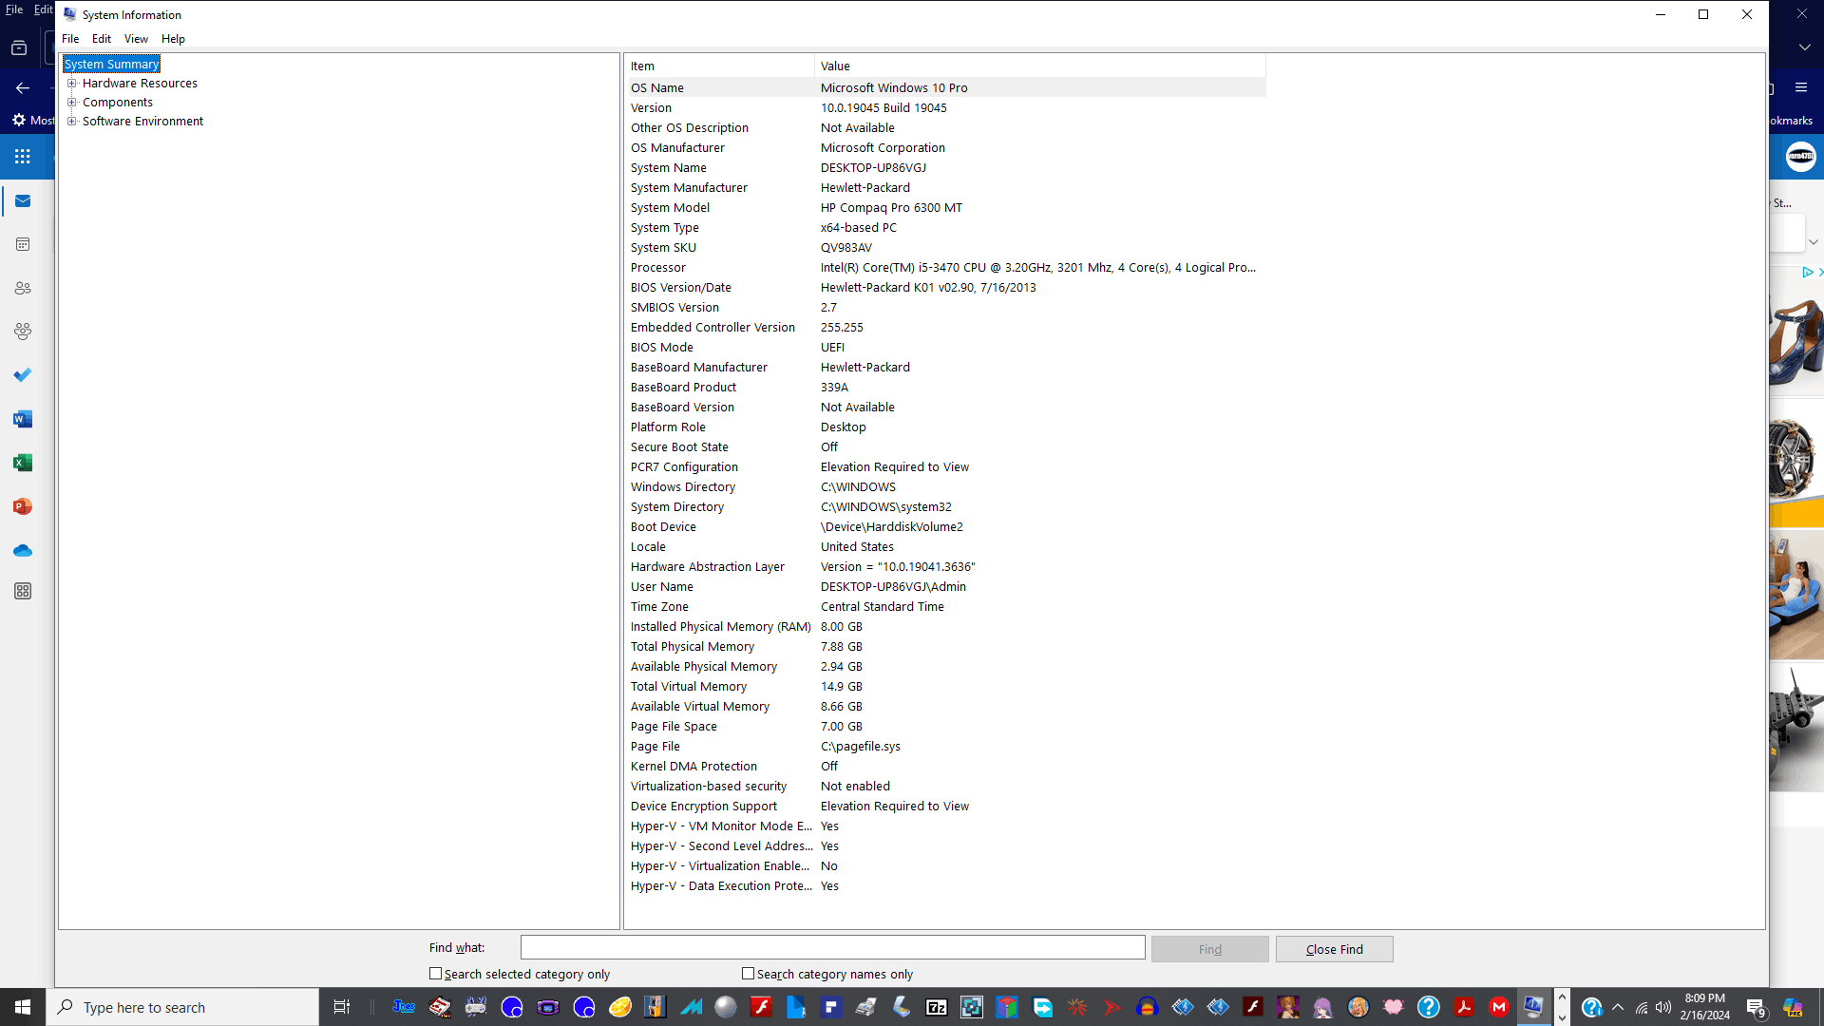Launch PowerPoint from the background Outlook sidebar
Screen dimensions: 1824x1026
(x=23, y=506)
